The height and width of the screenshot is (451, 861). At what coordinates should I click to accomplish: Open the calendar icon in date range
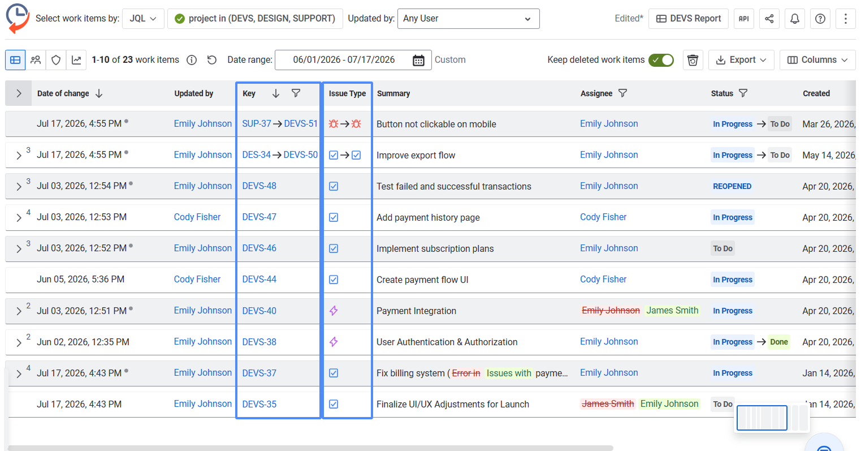[x=418, y=60]
